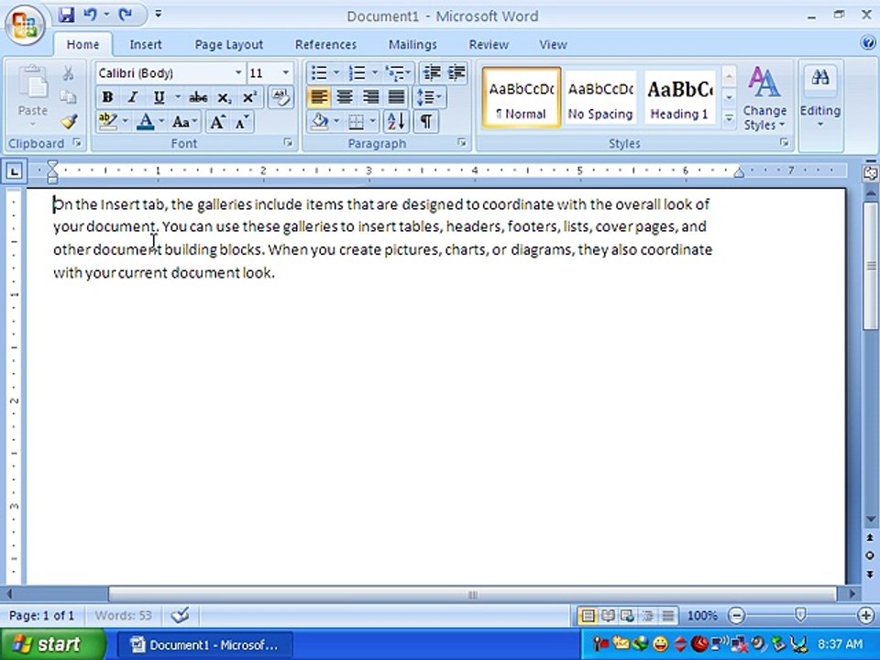The height and width of the screenshot is (660, 880).
Task: Open Microsoft Word Help question mark
Action: point(868,43)
